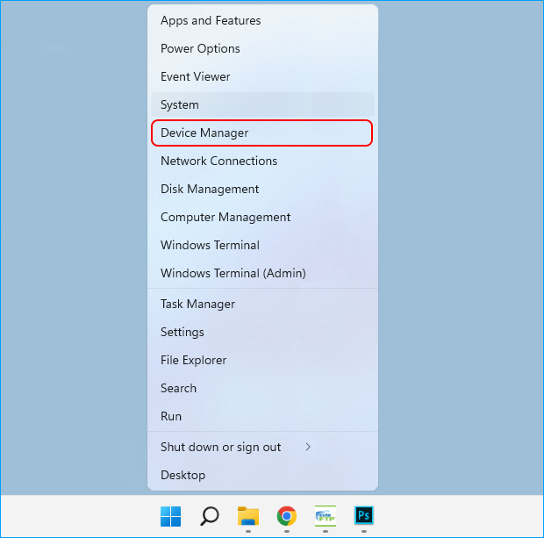Select Apps and Features
The image size is (544, 538).
(x=211, y=20)
